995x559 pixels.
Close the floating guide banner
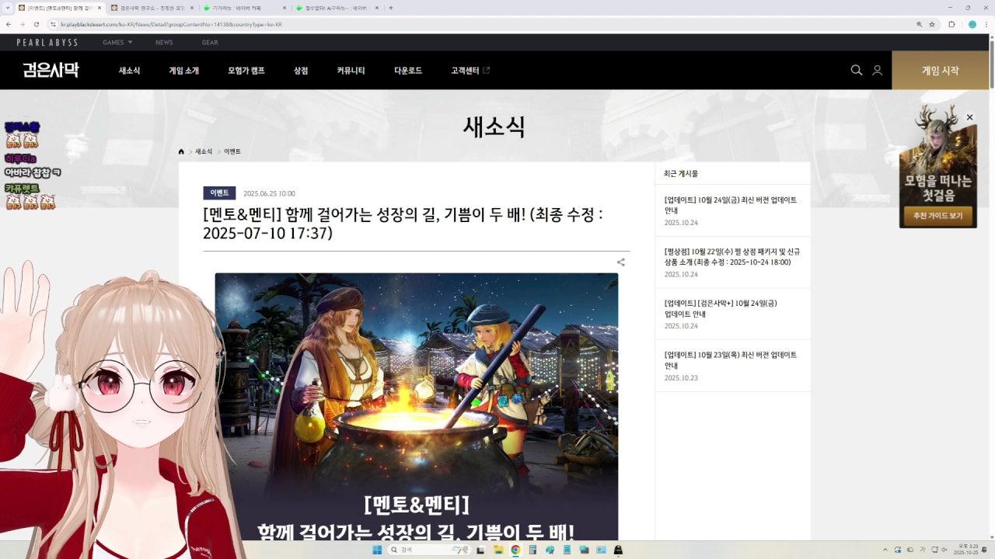point(969,117)
